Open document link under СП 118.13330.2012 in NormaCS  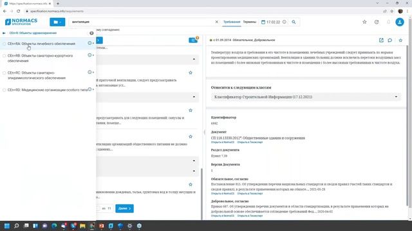(x=223, y=142)
